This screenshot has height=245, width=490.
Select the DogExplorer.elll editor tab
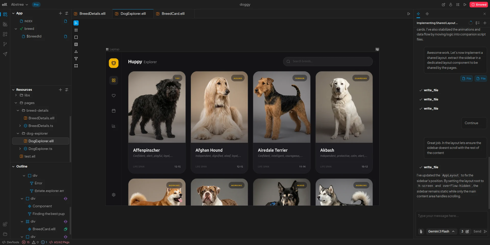pyautogui.click(x=133, y=14)
